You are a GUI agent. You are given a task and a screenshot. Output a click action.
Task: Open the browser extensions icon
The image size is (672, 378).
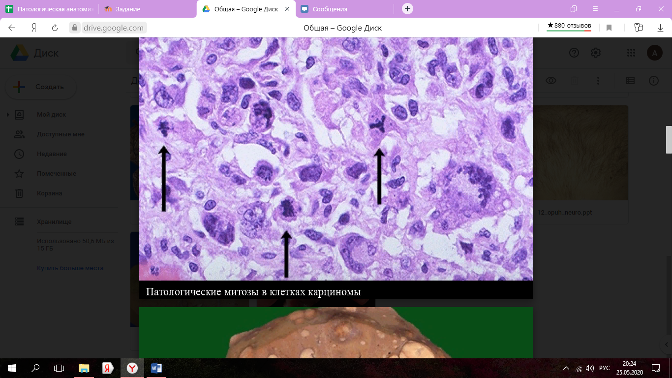[x=639, y=28]
